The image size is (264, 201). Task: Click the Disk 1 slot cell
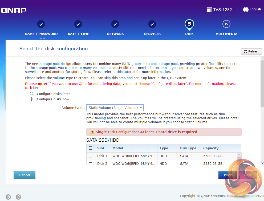coord(102,156)
